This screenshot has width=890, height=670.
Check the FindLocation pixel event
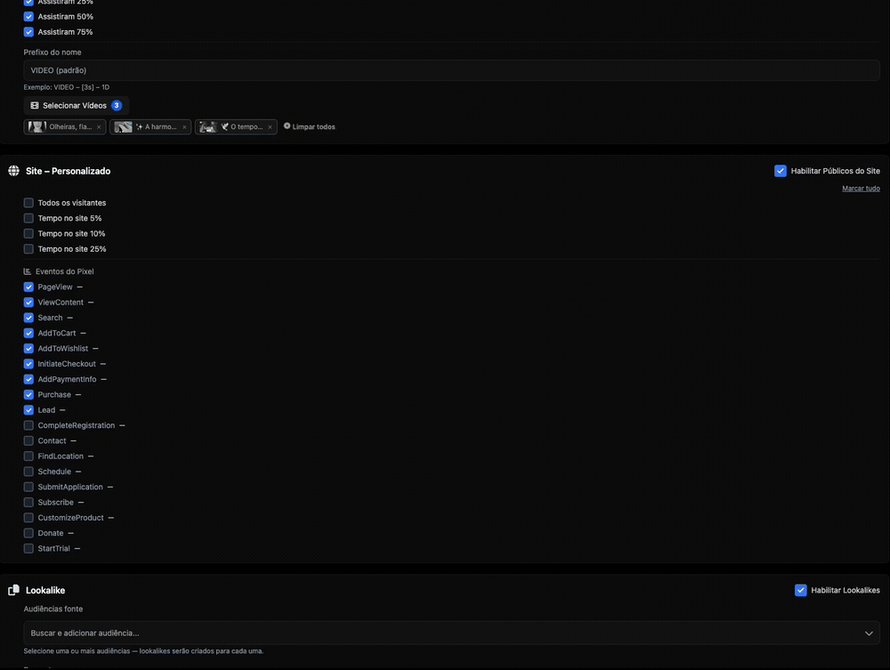(28, 456)
